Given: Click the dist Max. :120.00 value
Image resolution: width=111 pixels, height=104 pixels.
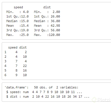Looking at the screenshot, I should click(47, 35).
